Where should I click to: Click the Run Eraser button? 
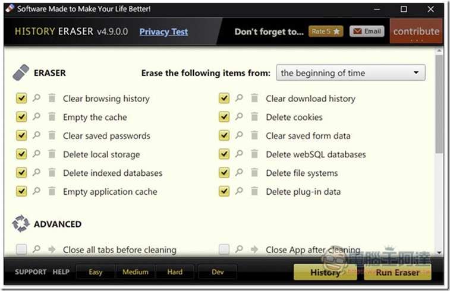coord(398,272)
